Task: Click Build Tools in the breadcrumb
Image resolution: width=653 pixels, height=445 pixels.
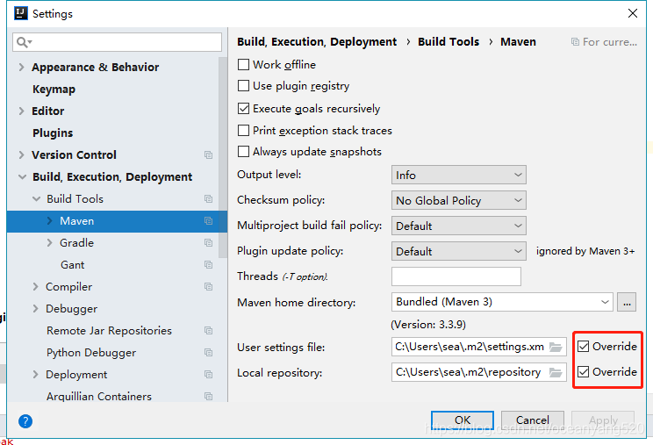Action: [x=448, y=41]
